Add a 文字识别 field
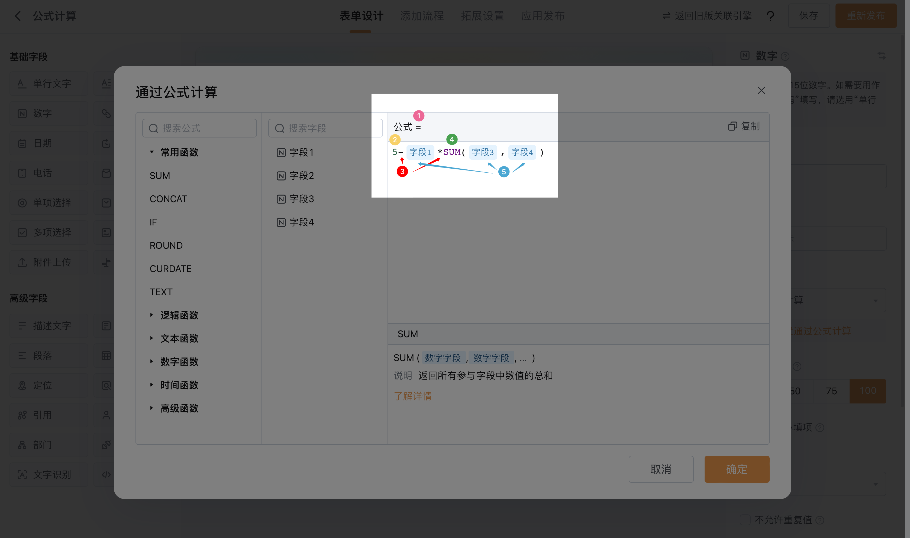This screenshot has width=910, height=538. pyautogui.click(x=49, y=475)
